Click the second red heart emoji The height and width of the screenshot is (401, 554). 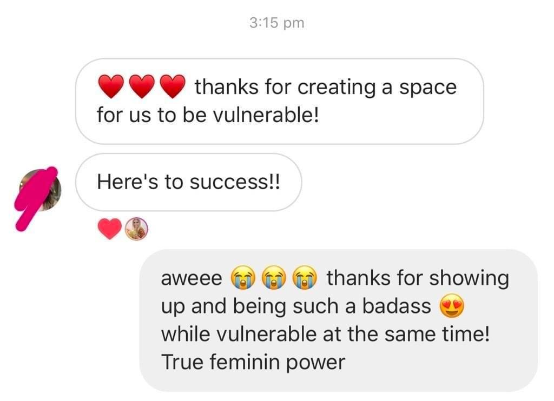click(142, 86)
